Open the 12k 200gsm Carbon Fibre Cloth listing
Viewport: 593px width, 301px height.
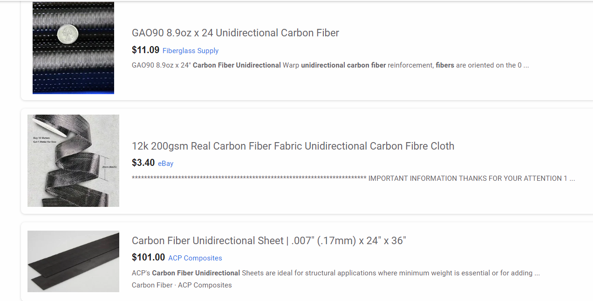293,146
